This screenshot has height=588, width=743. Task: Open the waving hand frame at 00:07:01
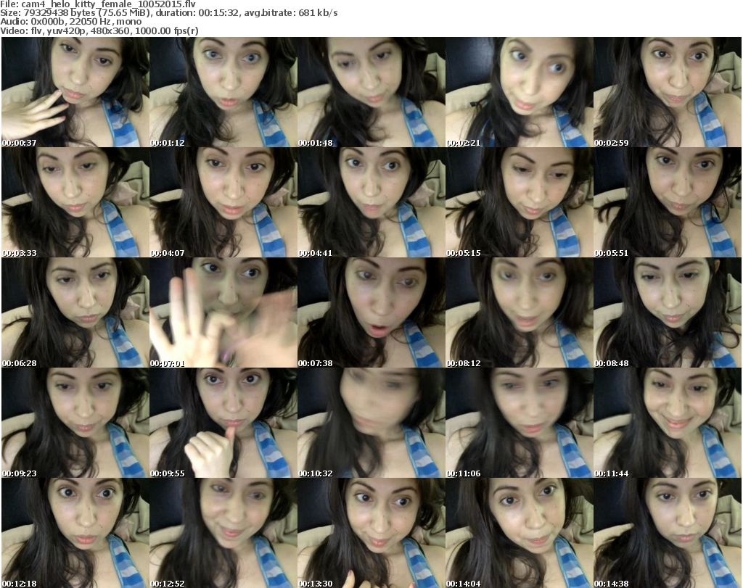point(223,312)
